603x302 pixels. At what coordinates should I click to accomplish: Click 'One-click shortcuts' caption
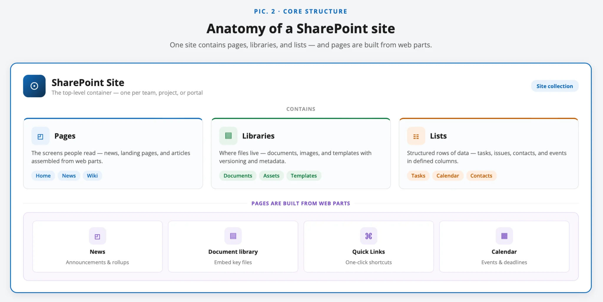coord(369,262)
